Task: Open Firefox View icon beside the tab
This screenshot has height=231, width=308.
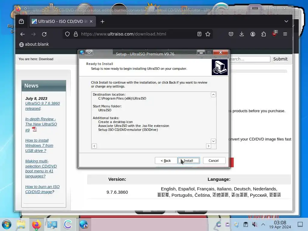Action: click(x=21, y=21)
